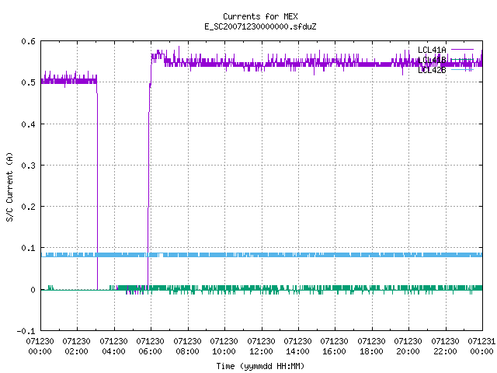Click the purple line sample beside LCL41A
The height and width of the screenshot is (373, 497).
pyautogui.click(x=462, y=50)
